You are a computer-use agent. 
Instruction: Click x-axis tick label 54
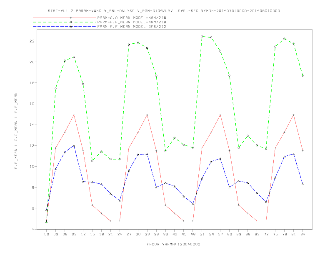[211, 234]
